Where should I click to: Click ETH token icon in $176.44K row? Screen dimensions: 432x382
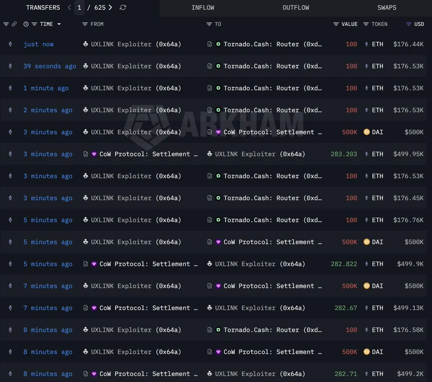(366, 44)
